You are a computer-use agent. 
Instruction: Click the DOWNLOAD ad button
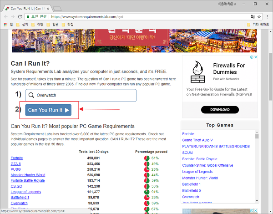point(220,110)
